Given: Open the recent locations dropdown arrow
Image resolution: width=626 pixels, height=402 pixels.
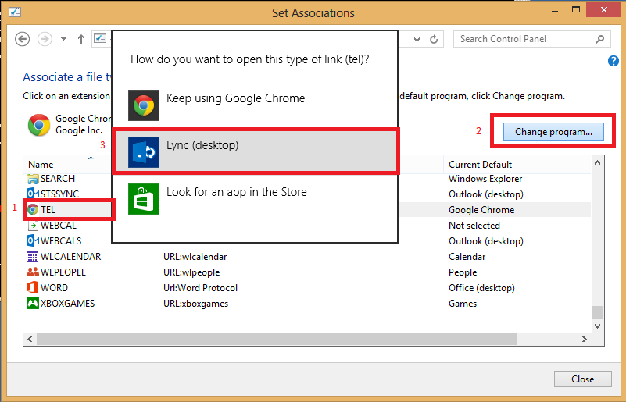Looking at the screenshot, I should click(x=63, y=39).
